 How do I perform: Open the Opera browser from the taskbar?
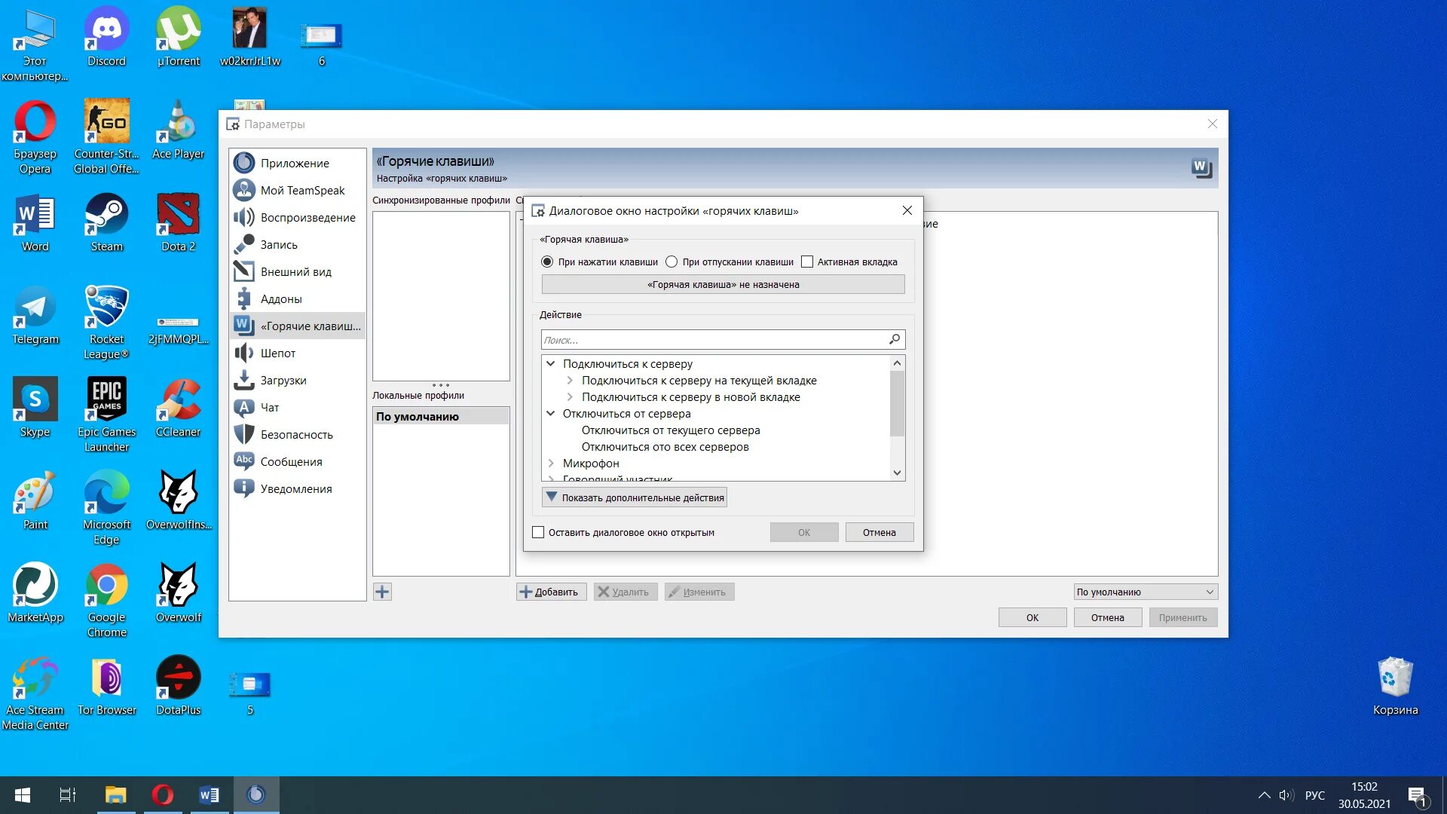tap(162, 794)
